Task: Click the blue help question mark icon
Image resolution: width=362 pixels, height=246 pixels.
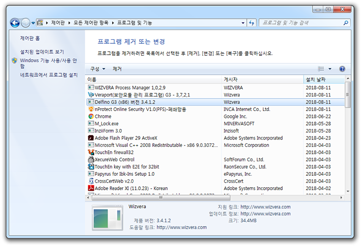Action: (x=342, y=69)
